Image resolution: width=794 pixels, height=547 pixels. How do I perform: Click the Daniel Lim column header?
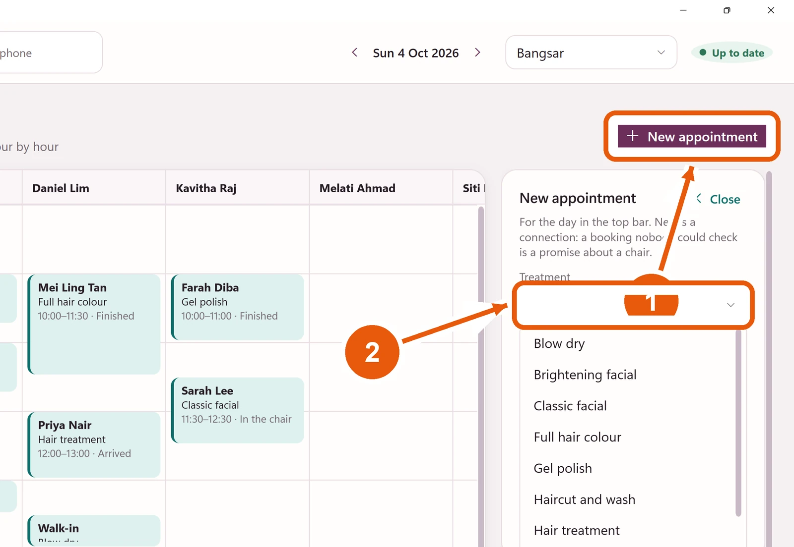[x=94, y=188]
